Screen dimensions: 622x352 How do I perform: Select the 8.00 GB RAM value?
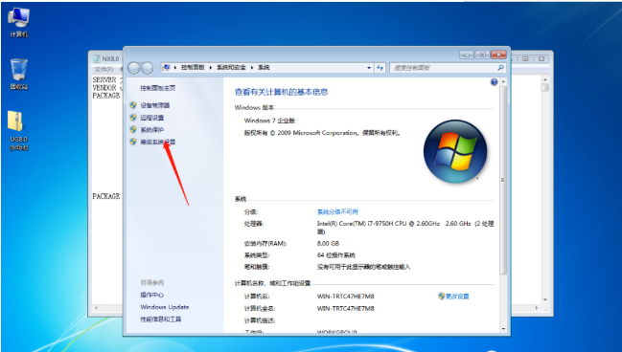[328, 243]
